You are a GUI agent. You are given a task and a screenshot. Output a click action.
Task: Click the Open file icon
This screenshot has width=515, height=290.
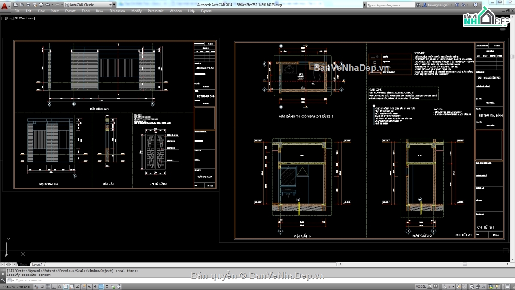coord(22,5)
